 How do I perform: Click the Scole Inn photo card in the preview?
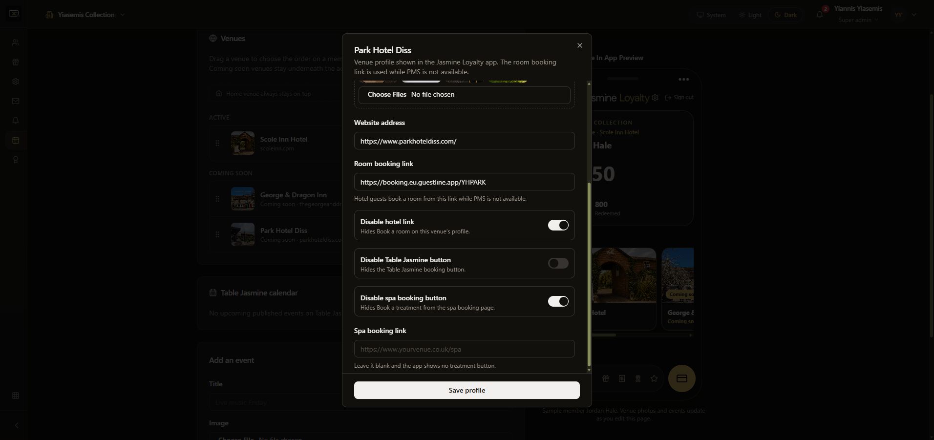[x=624, y=289]
